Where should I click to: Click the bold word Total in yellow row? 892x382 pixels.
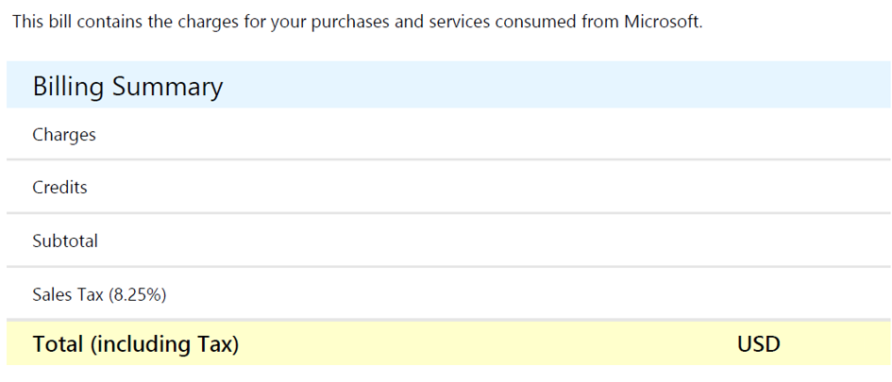click(59, 344)
